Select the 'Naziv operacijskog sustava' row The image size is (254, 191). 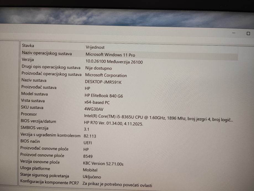pyautogui.click(x=47, y=53)
